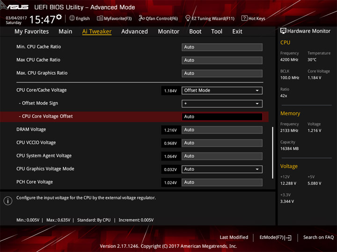This screenshot has width=337, height=252.
Task: Click the CPU Core Voltage Offset field
Action: pos(222,117)
